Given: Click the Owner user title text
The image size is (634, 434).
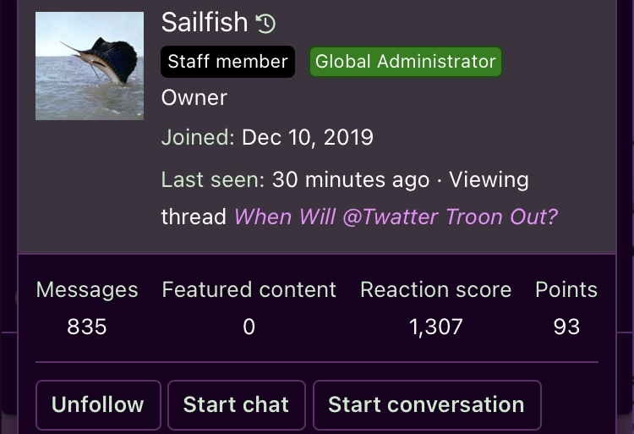Looking at the screenshot, I should tap(194, 98).
